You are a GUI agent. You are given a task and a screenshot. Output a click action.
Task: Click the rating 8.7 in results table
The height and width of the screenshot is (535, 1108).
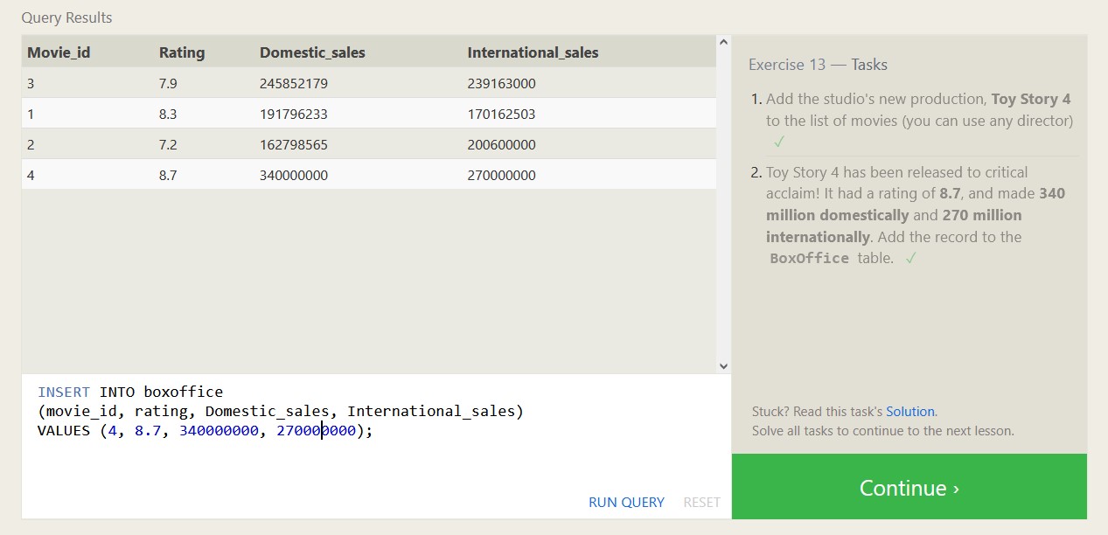point(168,176)
